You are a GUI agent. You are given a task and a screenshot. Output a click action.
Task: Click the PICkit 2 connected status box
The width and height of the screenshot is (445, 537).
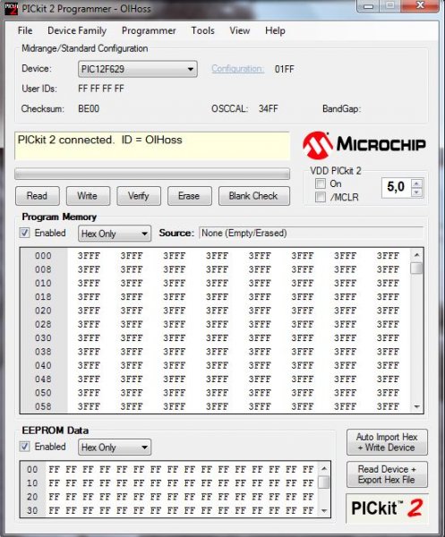pyautogui.click(x=152, y=146)
